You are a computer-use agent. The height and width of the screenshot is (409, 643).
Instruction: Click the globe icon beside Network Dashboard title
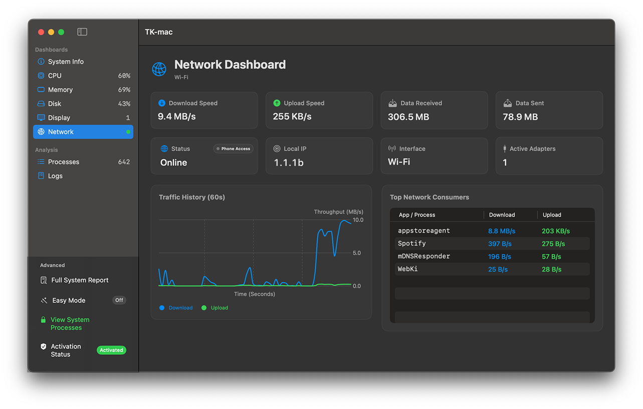click(x=159, y=69)
